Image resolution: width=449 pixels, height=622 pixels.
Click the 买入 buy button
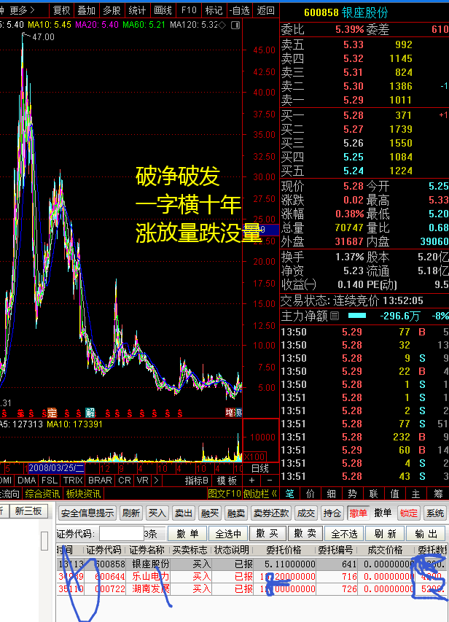coord(157,513)
